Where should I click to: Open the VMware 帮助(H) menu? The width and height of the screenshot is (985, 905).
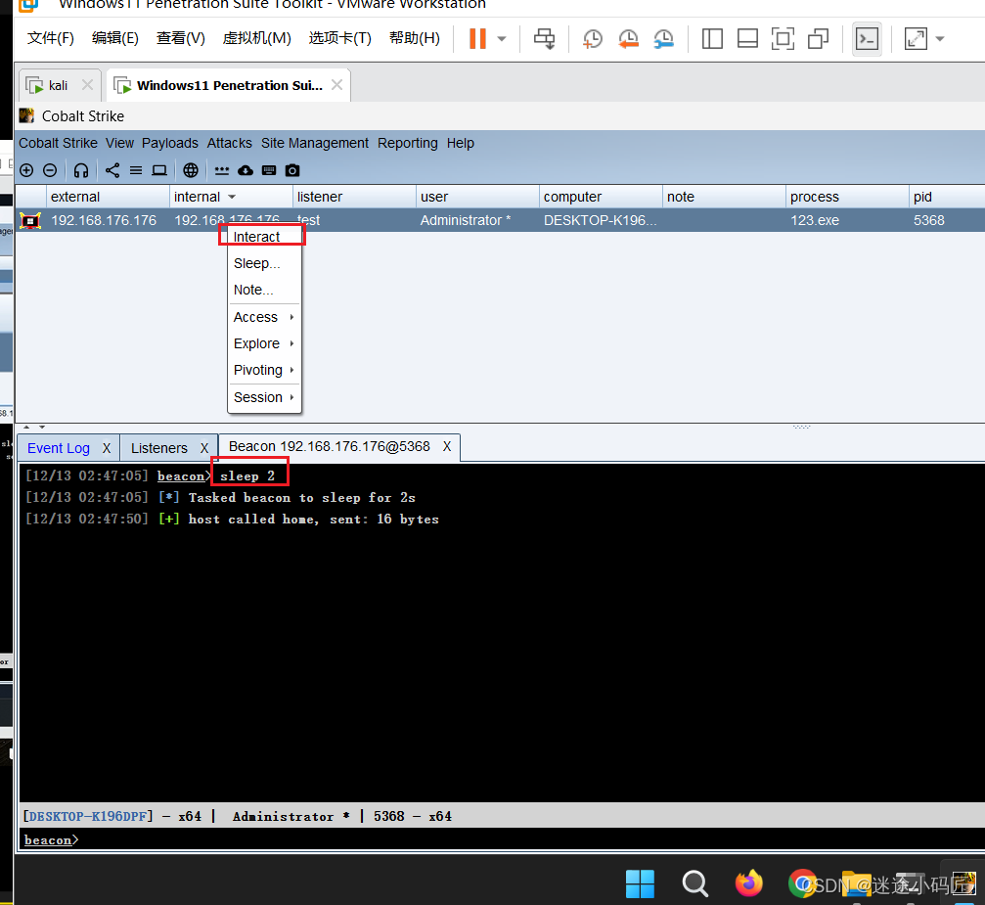tap(414, 38)
